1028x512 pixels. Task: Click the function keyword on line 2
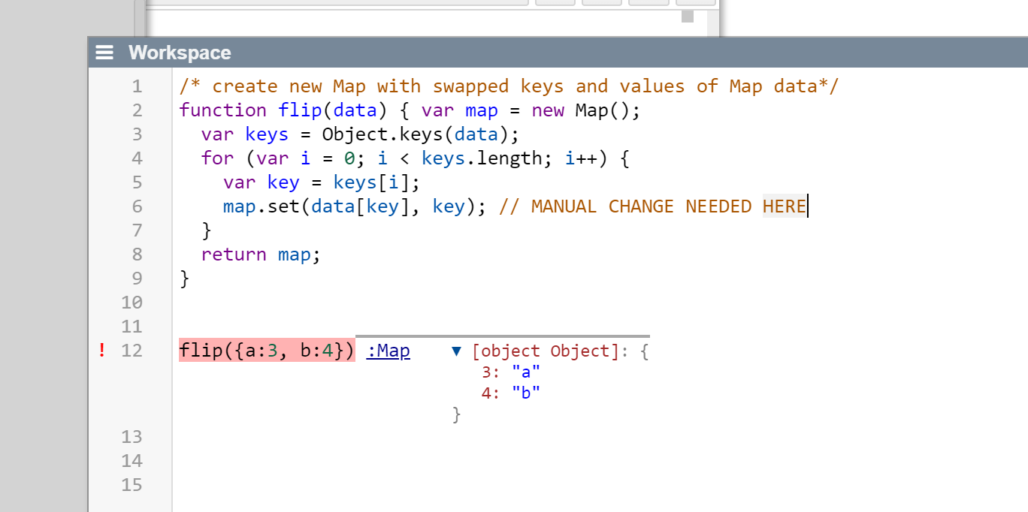pos(222,110)
